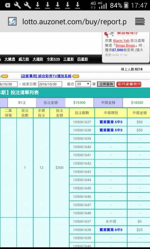The height and width of the screenshot is (249, 150).
Task: Click the red 返回虛擬投注 button
Action: 129,84
